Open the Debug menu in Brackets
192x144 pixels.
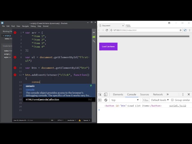tap(33, 26)
